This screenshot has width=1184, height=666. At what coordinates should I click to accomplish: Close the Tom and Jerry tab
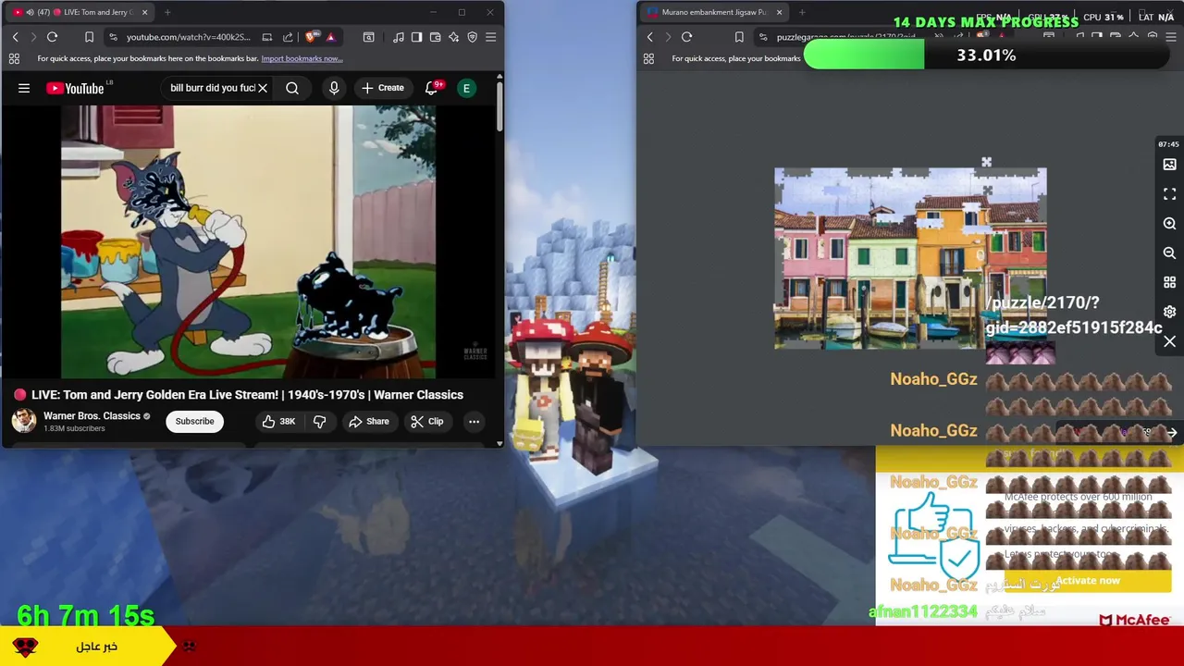click(144, 12)
